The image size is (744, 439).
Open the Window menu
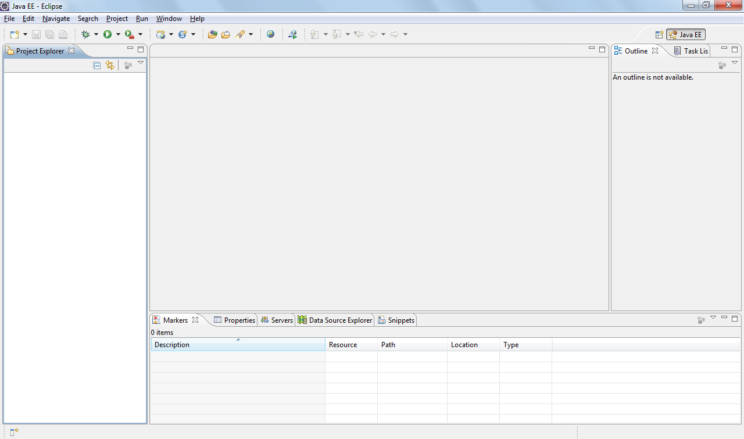(x=169, y=19)
